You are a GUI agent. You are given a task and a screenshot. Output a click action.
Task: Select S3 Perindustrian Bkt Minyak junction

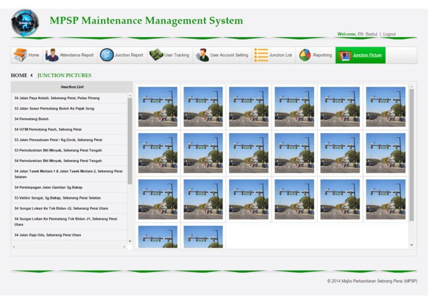coord(70,150)
